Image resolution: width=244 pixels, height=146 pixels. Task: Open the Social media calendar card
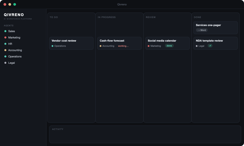167,43
